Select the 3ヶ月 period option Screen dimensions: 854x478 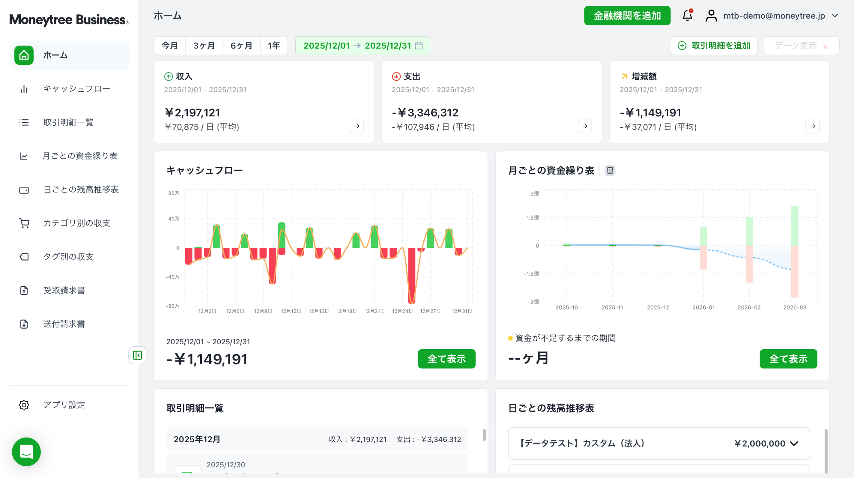pos(204,46)
